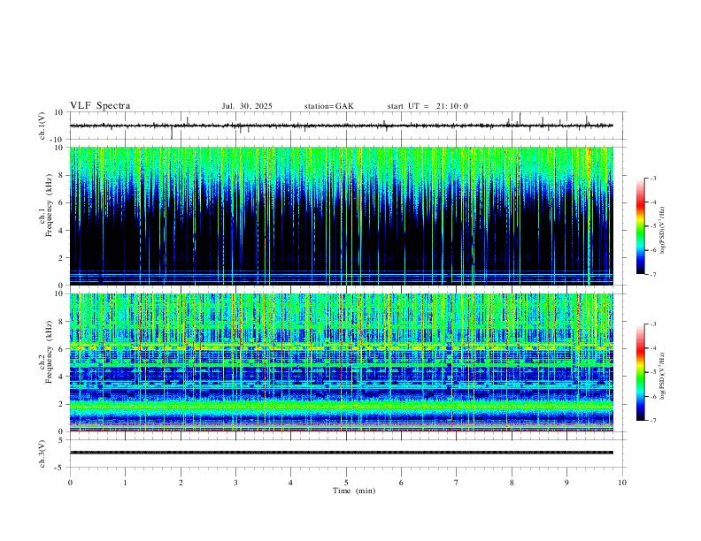Click time axis tick label "5"
Viewport: 701px width, 541px height.
pyautogui.click(x=346, y=483)
